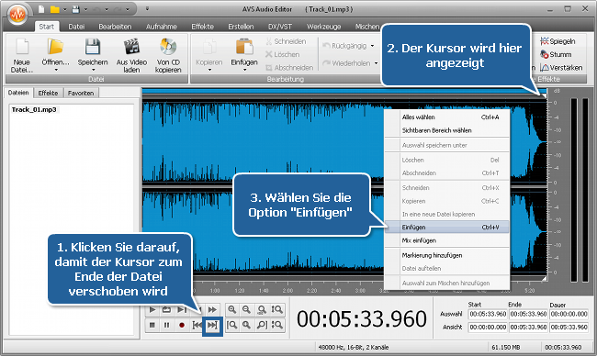This screenshot has width=597, height=356.
Task: Click Neue Datei in the ribbon
Action: tap(22, 56)
